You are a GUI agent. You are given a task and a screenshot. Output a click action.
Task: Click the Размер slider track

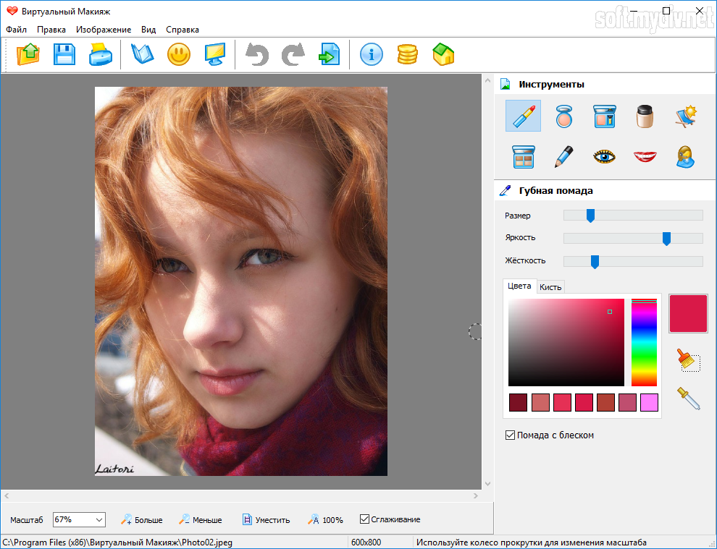(x=633, y=216)
